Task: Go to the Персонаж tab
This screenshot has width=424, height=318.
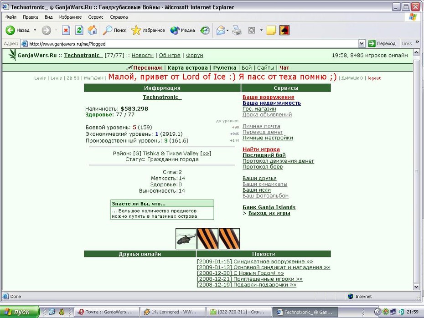Action: (x=148, y=68)
